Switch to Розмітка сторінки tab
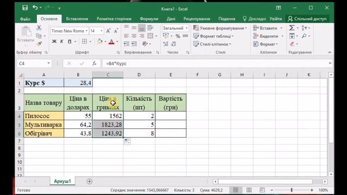 (x=114, y=19)
